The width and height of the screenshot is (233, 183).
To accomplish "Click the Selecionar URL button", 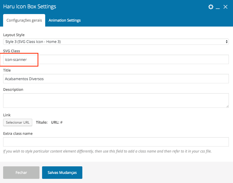I will pyautogui.click(x=18, y=122).
